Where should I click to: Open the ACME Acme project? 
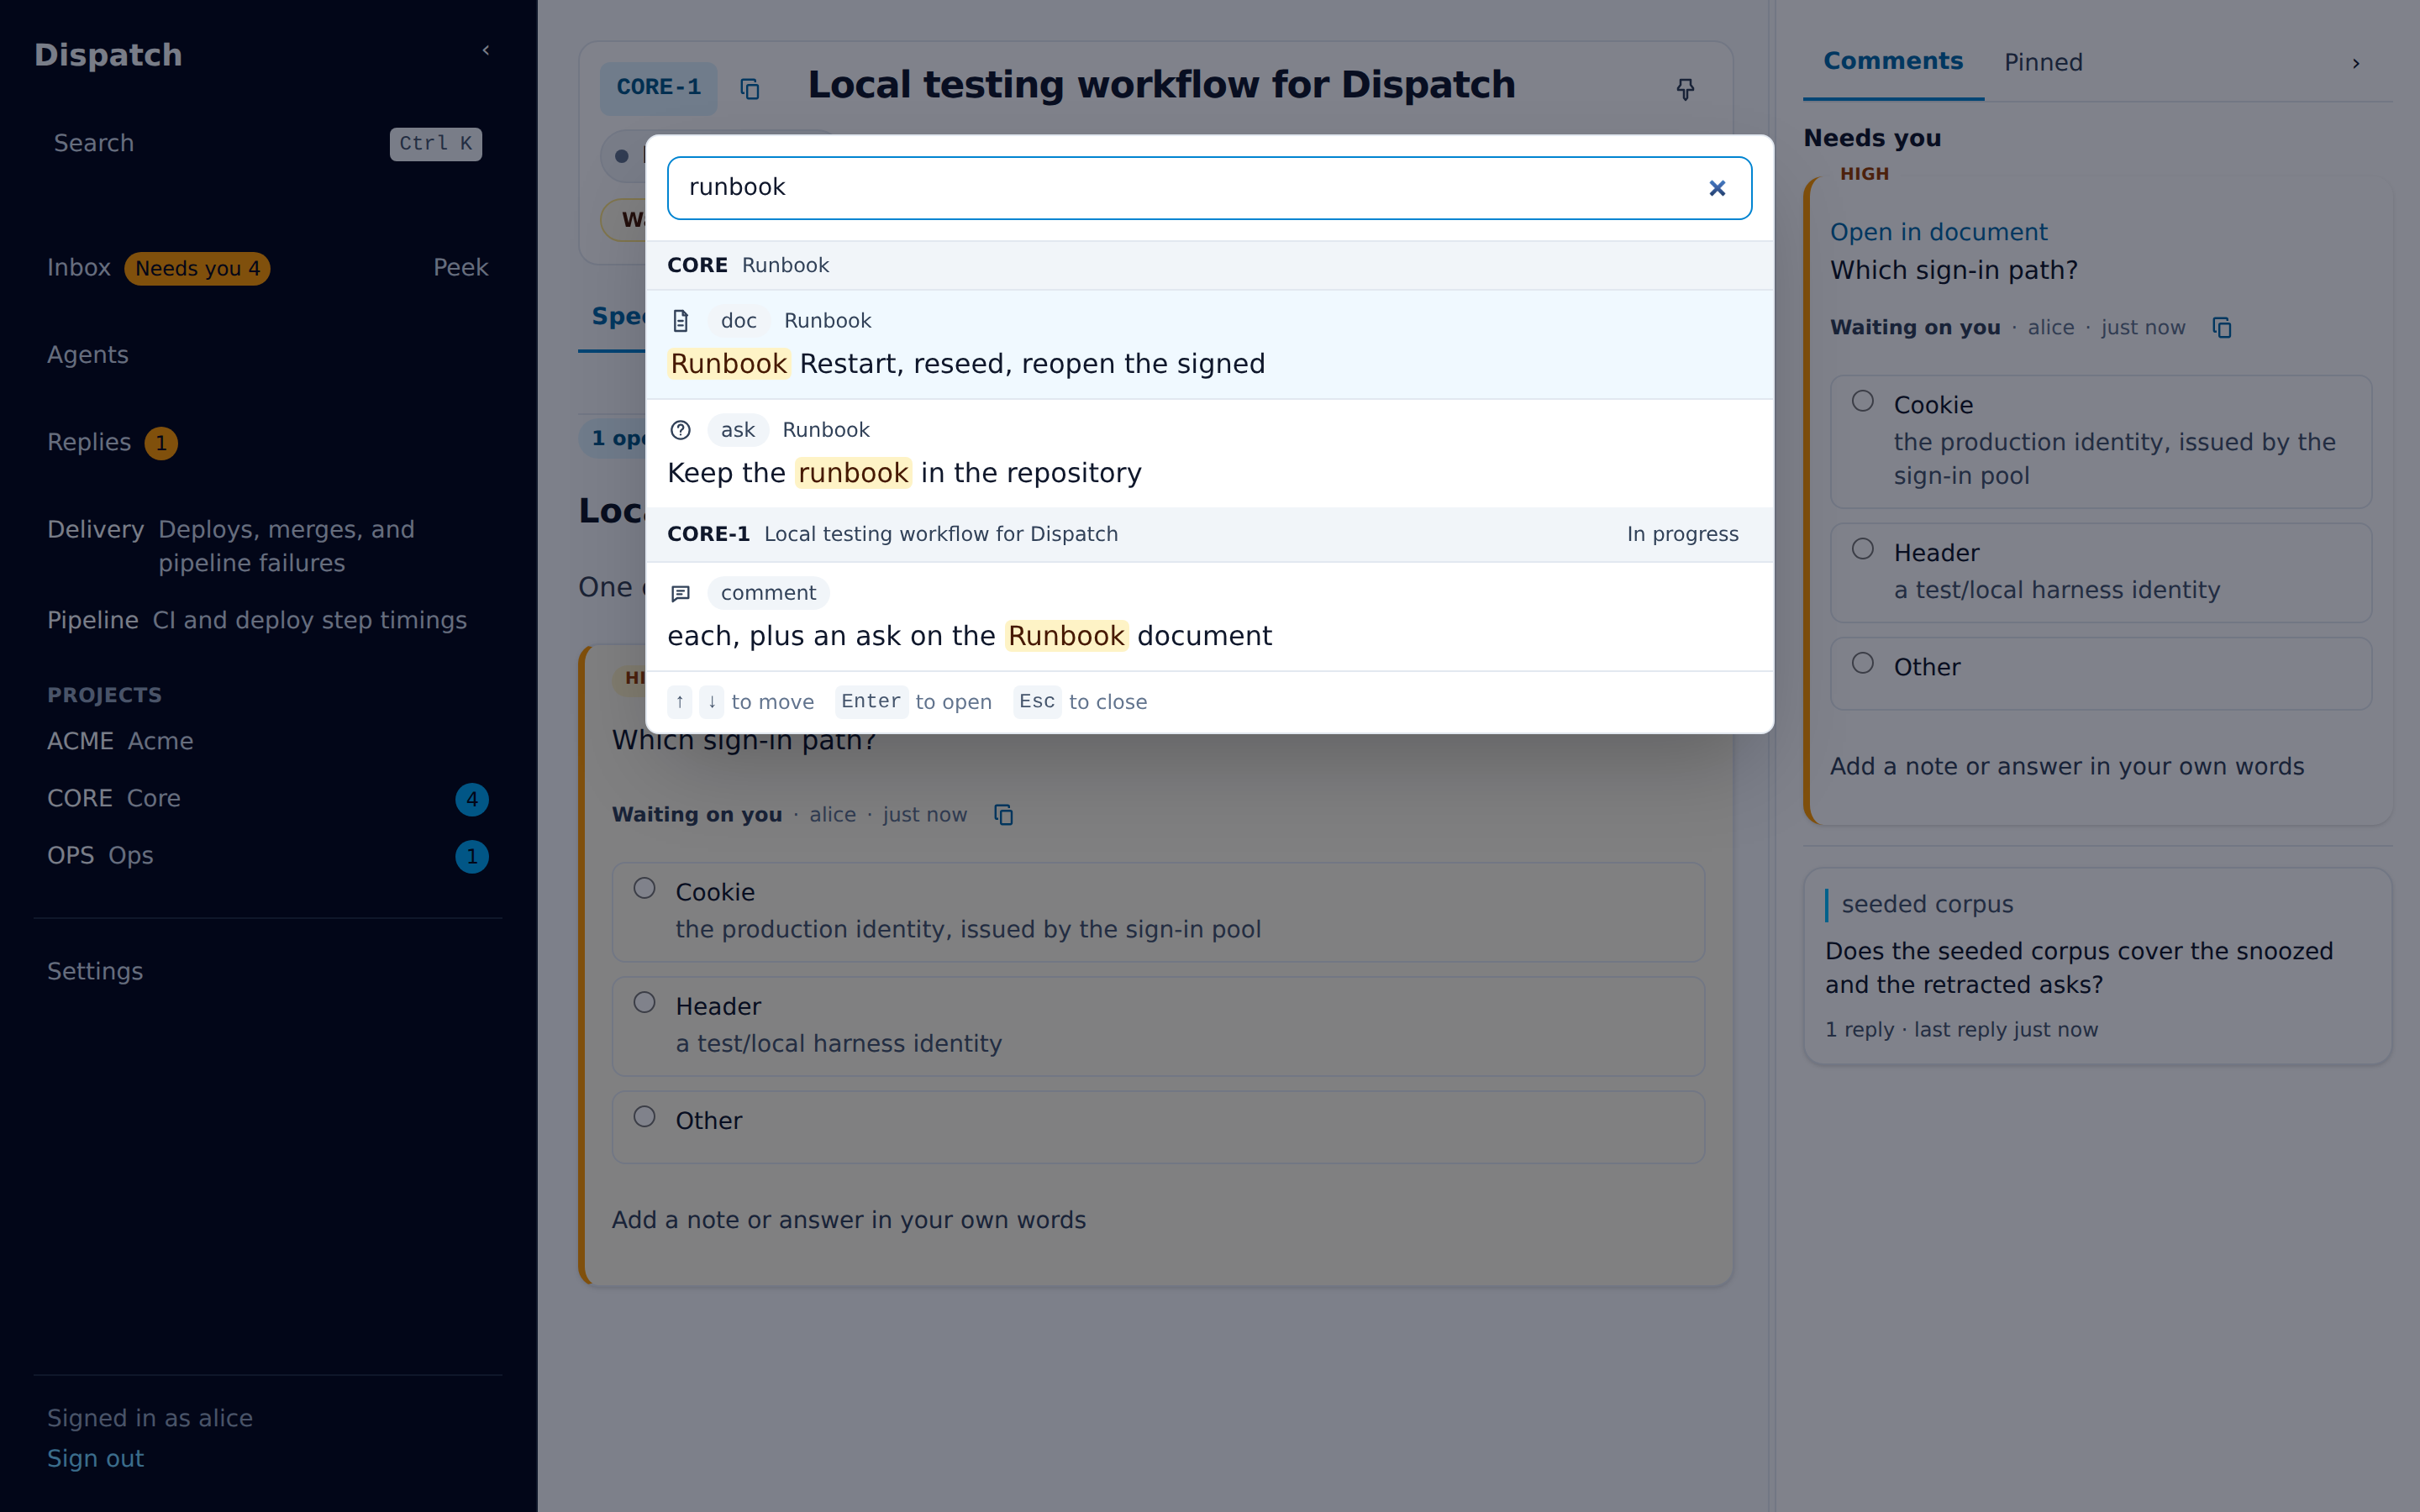coord(267,741)
